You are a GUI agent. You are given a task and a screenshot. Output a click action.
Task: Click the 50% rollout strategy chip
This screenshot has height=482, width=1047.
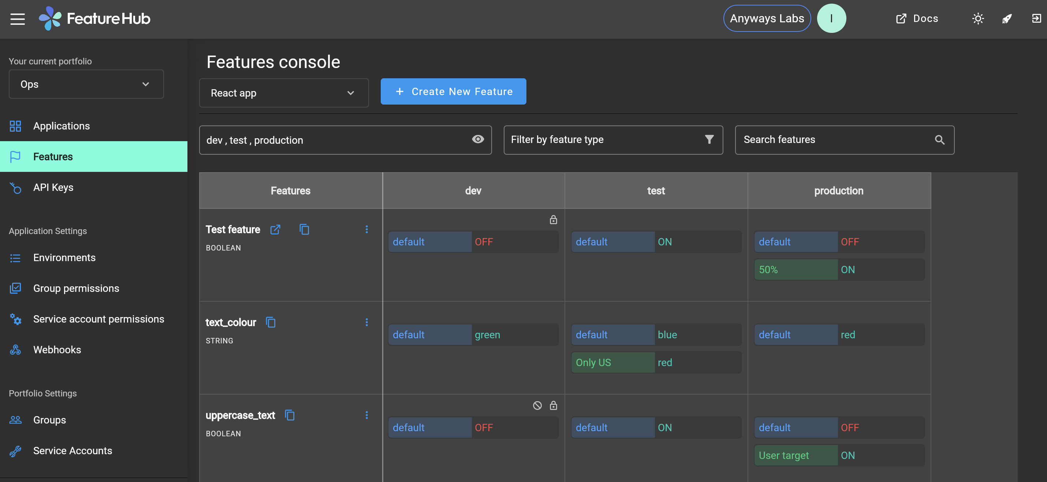pos(795,269)
